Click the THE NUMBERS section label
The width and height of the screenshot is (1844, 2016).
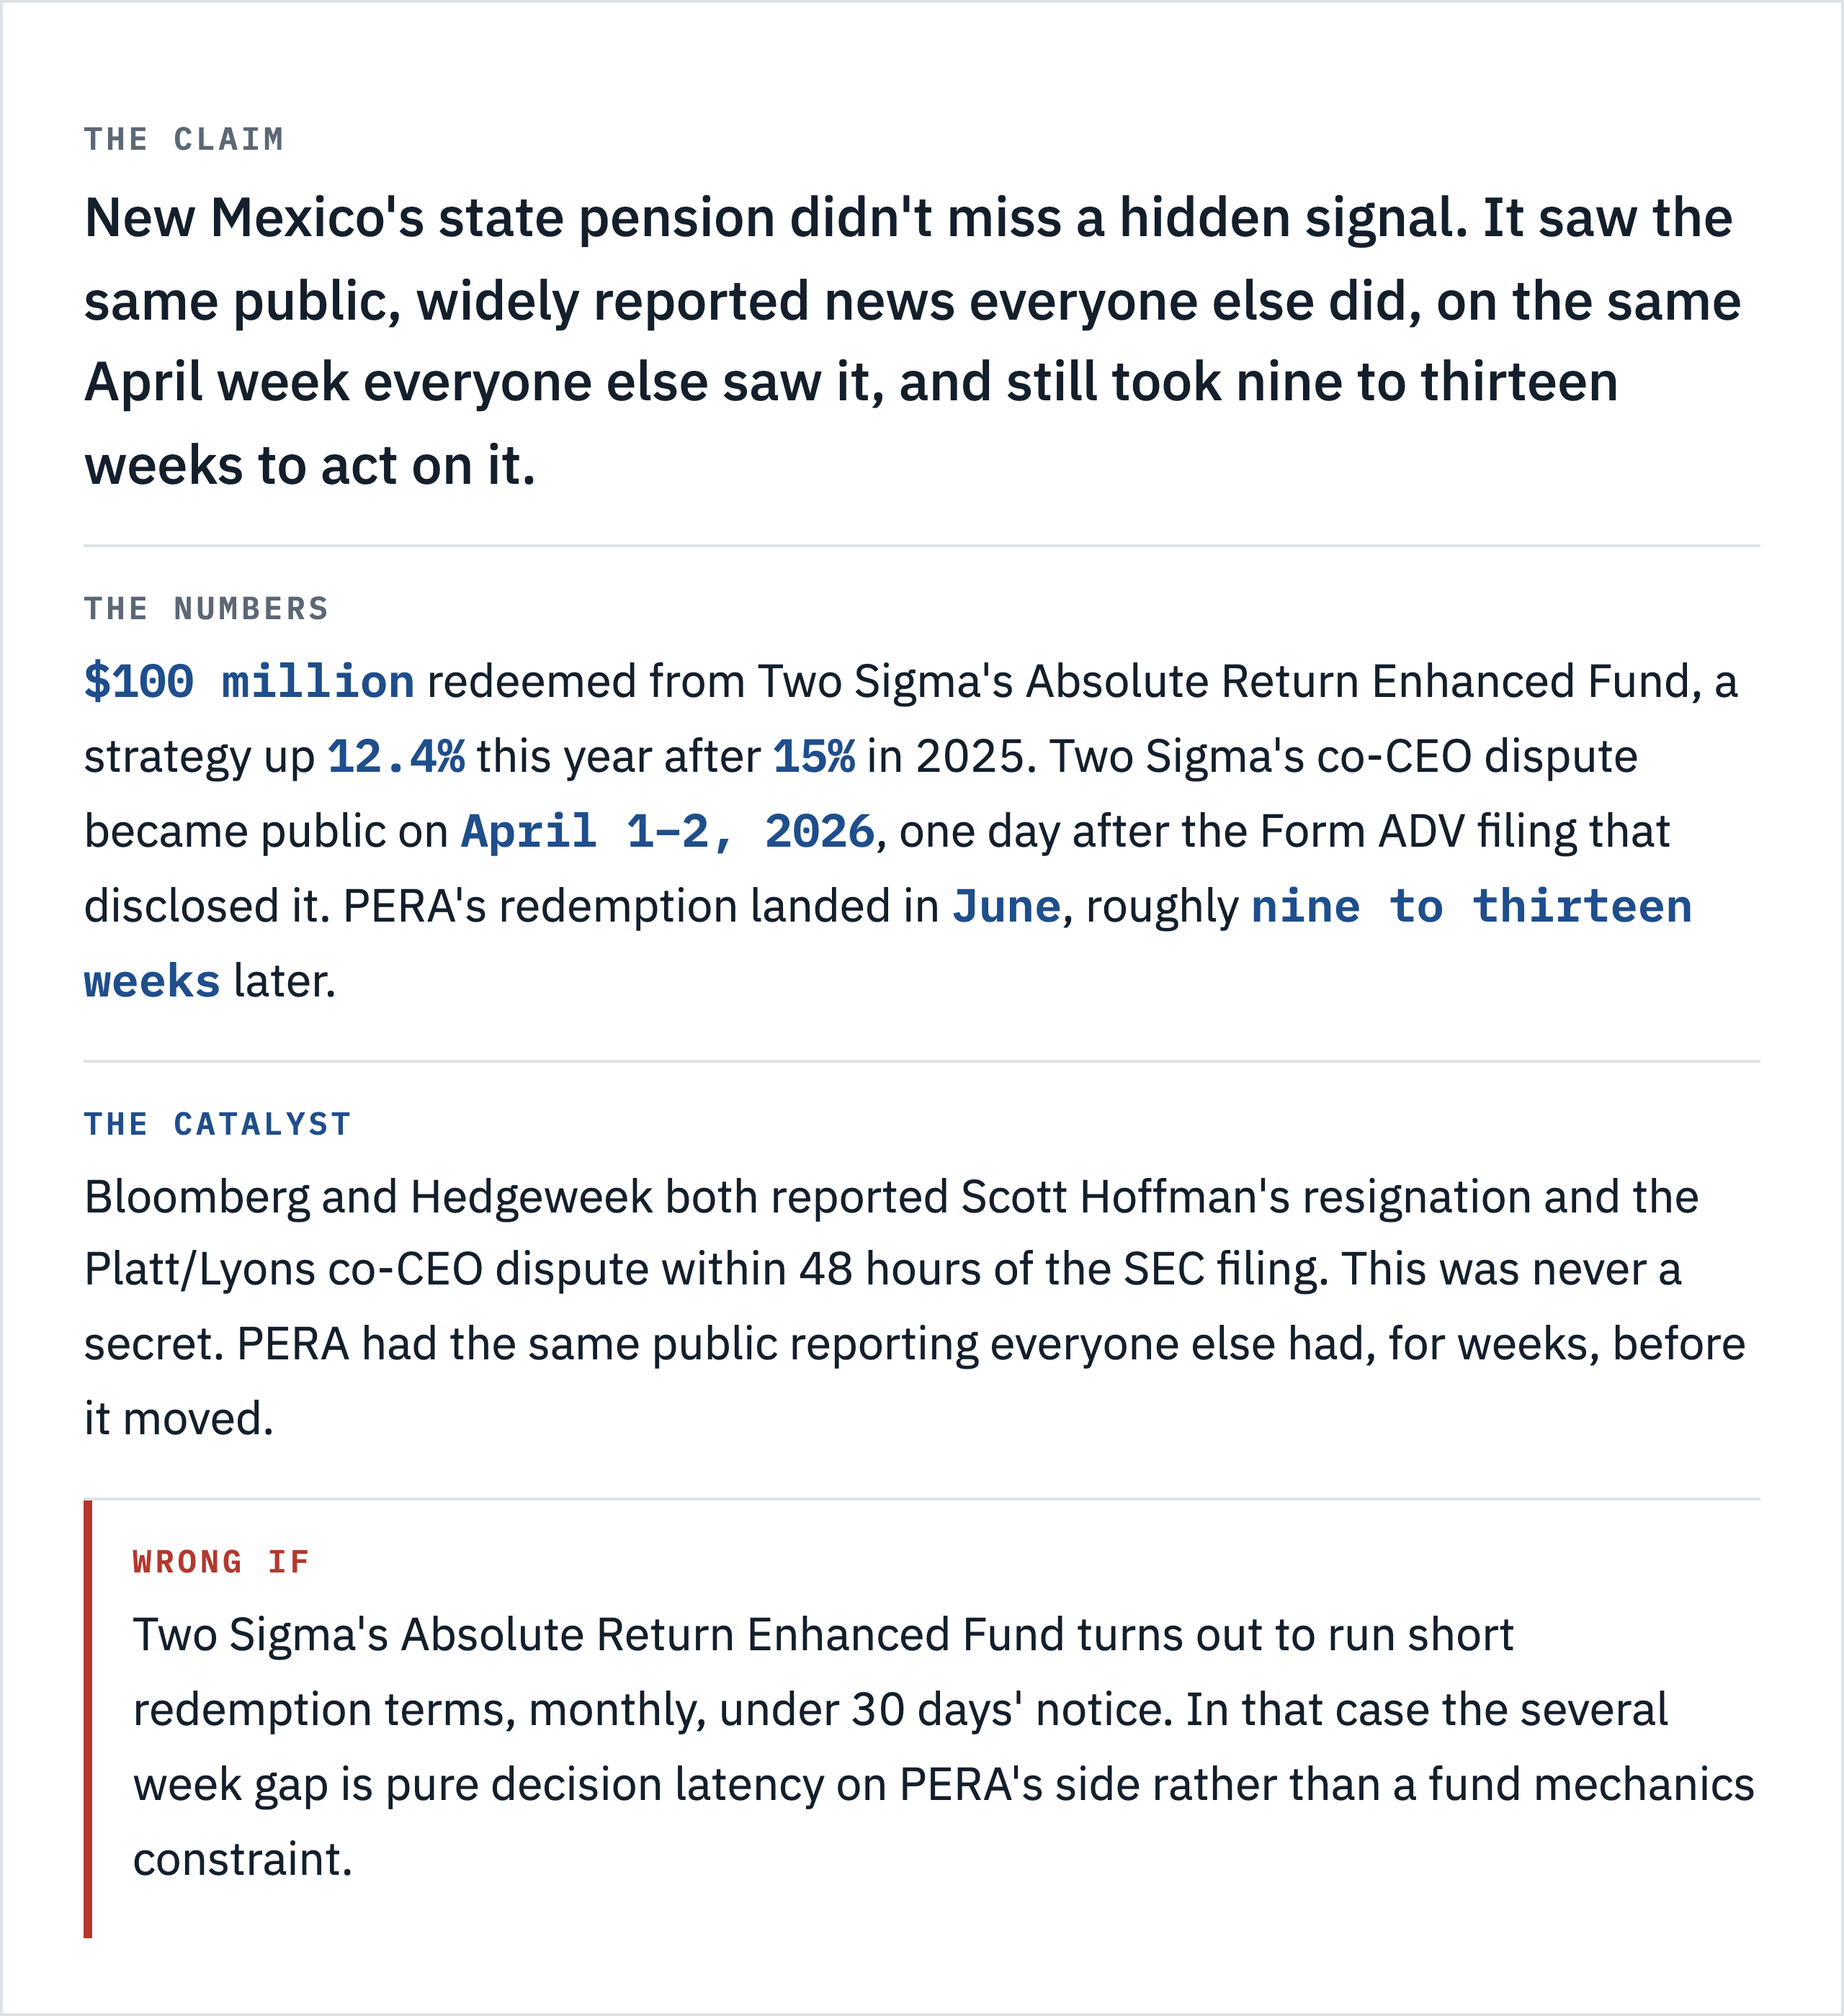206,608
